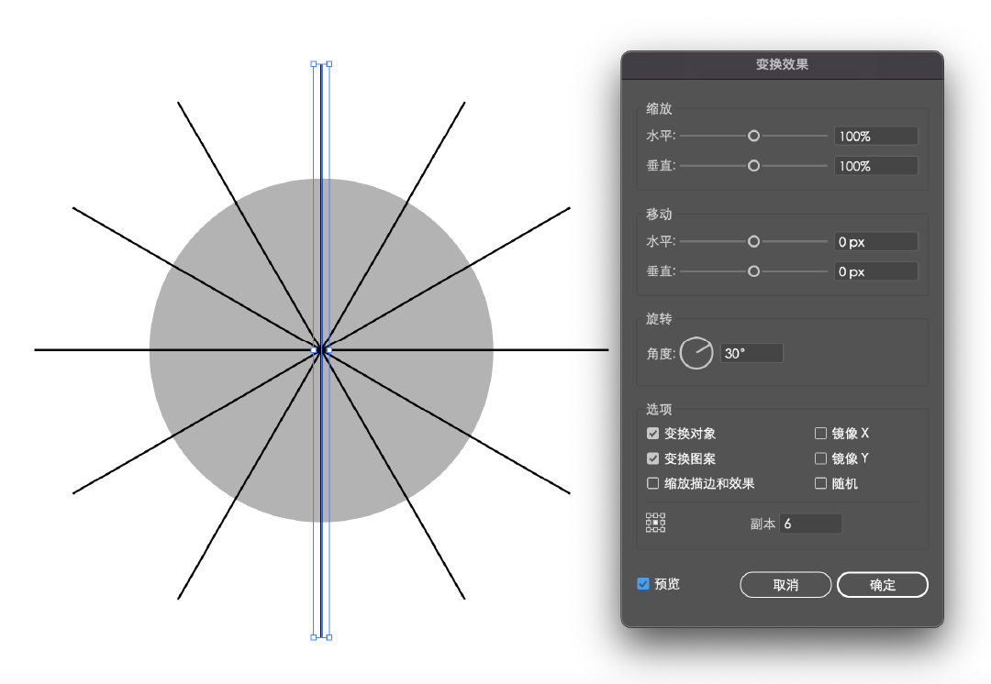991x684 pixels.
Task: Enable the 镜像 Y checkbox
Action: click(820, 458)
